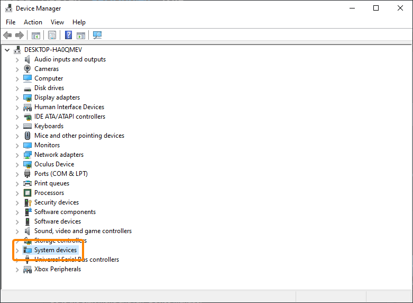The width and height of the screenshot is (413, 303).
Task: Click the drive icon beside Disk drives
Action: point(27,88)
